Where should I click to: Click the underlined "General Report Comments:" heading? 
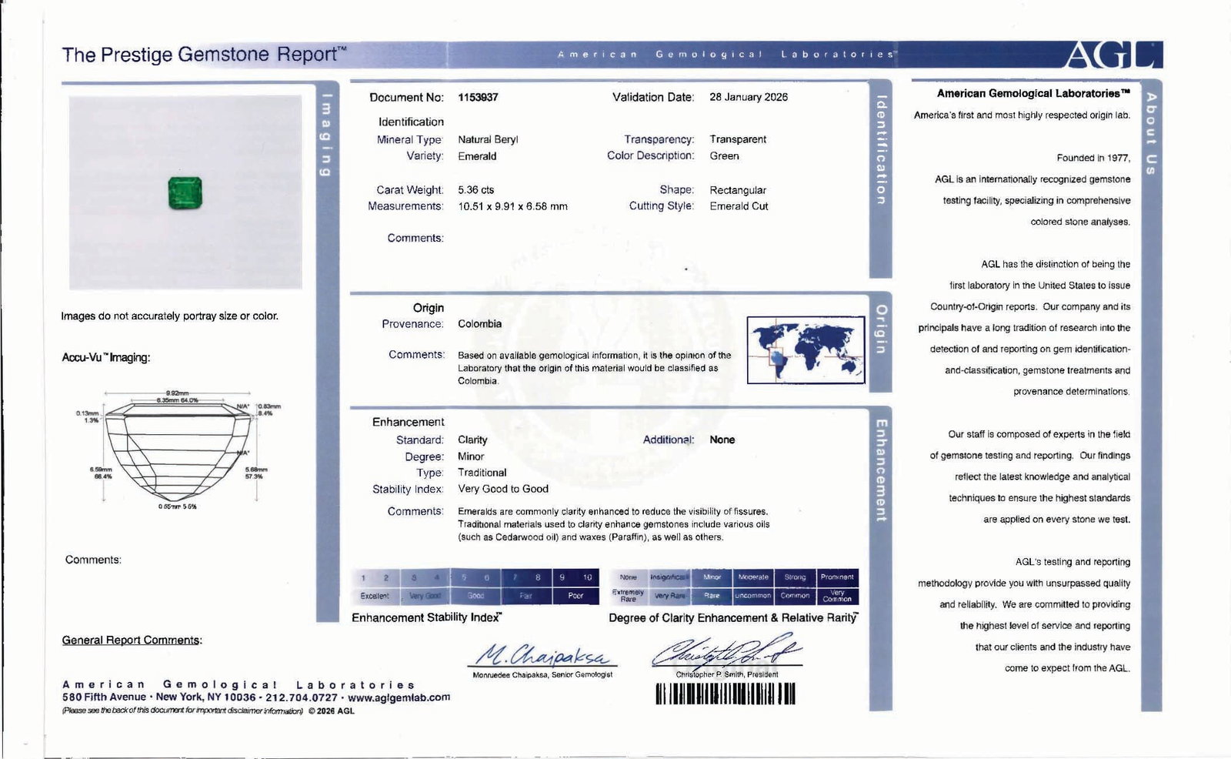[132, 640]
